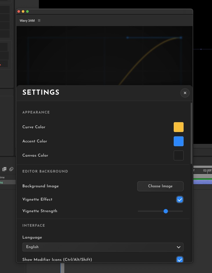Image resolution: width=212 pixels, height=273 pixels.
Task: Close the Settings panel with the X button
Action: [x=185, y=93]
